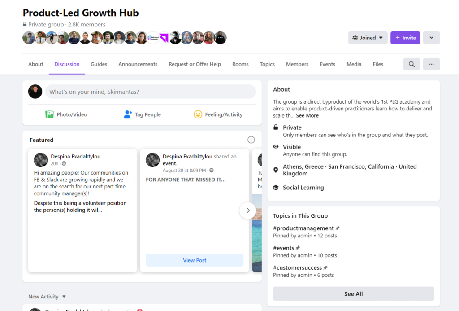Open the About tab

pyautogui.click(x=36, y=64)
